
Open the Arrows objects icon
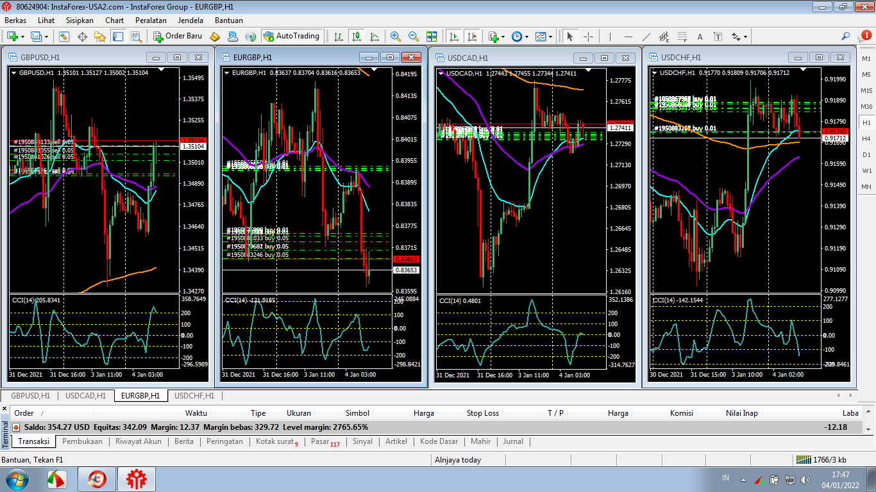tap(736, 37)
